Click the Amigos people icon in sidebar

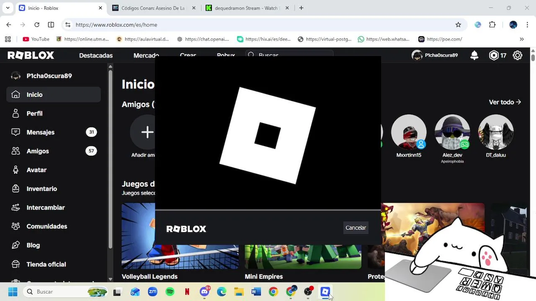[x=15, y=151]
